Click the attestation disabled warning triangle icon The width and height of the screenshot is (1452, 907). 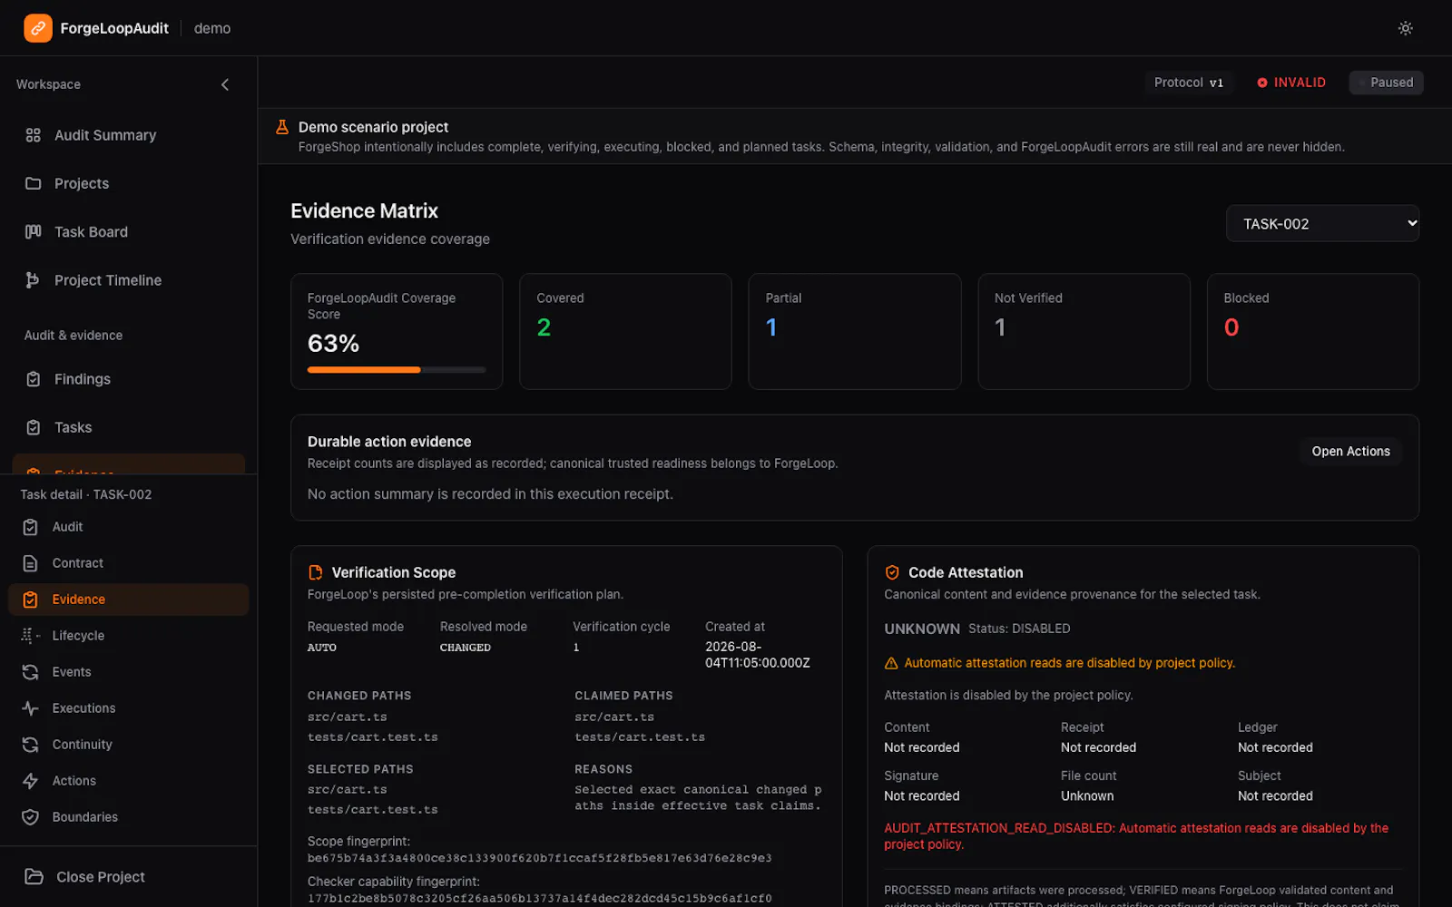(891, 663)
